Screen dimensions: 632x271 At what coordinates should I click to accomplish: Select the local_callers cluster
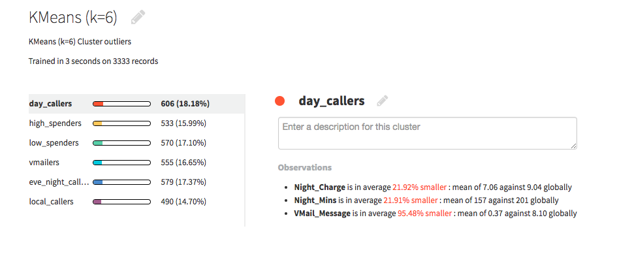point(136,202)
